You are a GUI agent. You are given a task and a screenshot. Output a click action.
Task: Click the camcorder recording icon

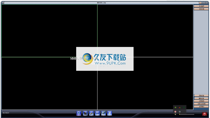coord(91,113)
